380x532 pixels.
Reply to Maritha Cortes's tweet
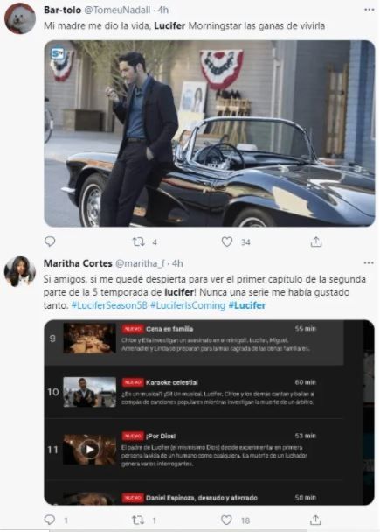tap(50, 520)
